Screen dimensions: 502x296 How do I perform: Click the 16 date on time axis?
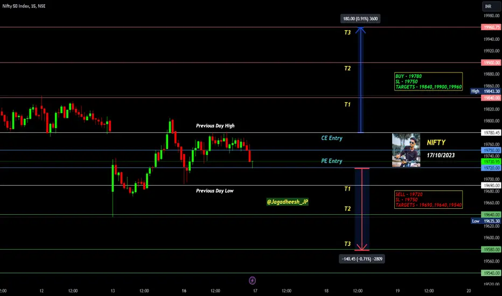pyautogui.click(x=184, y=291)
